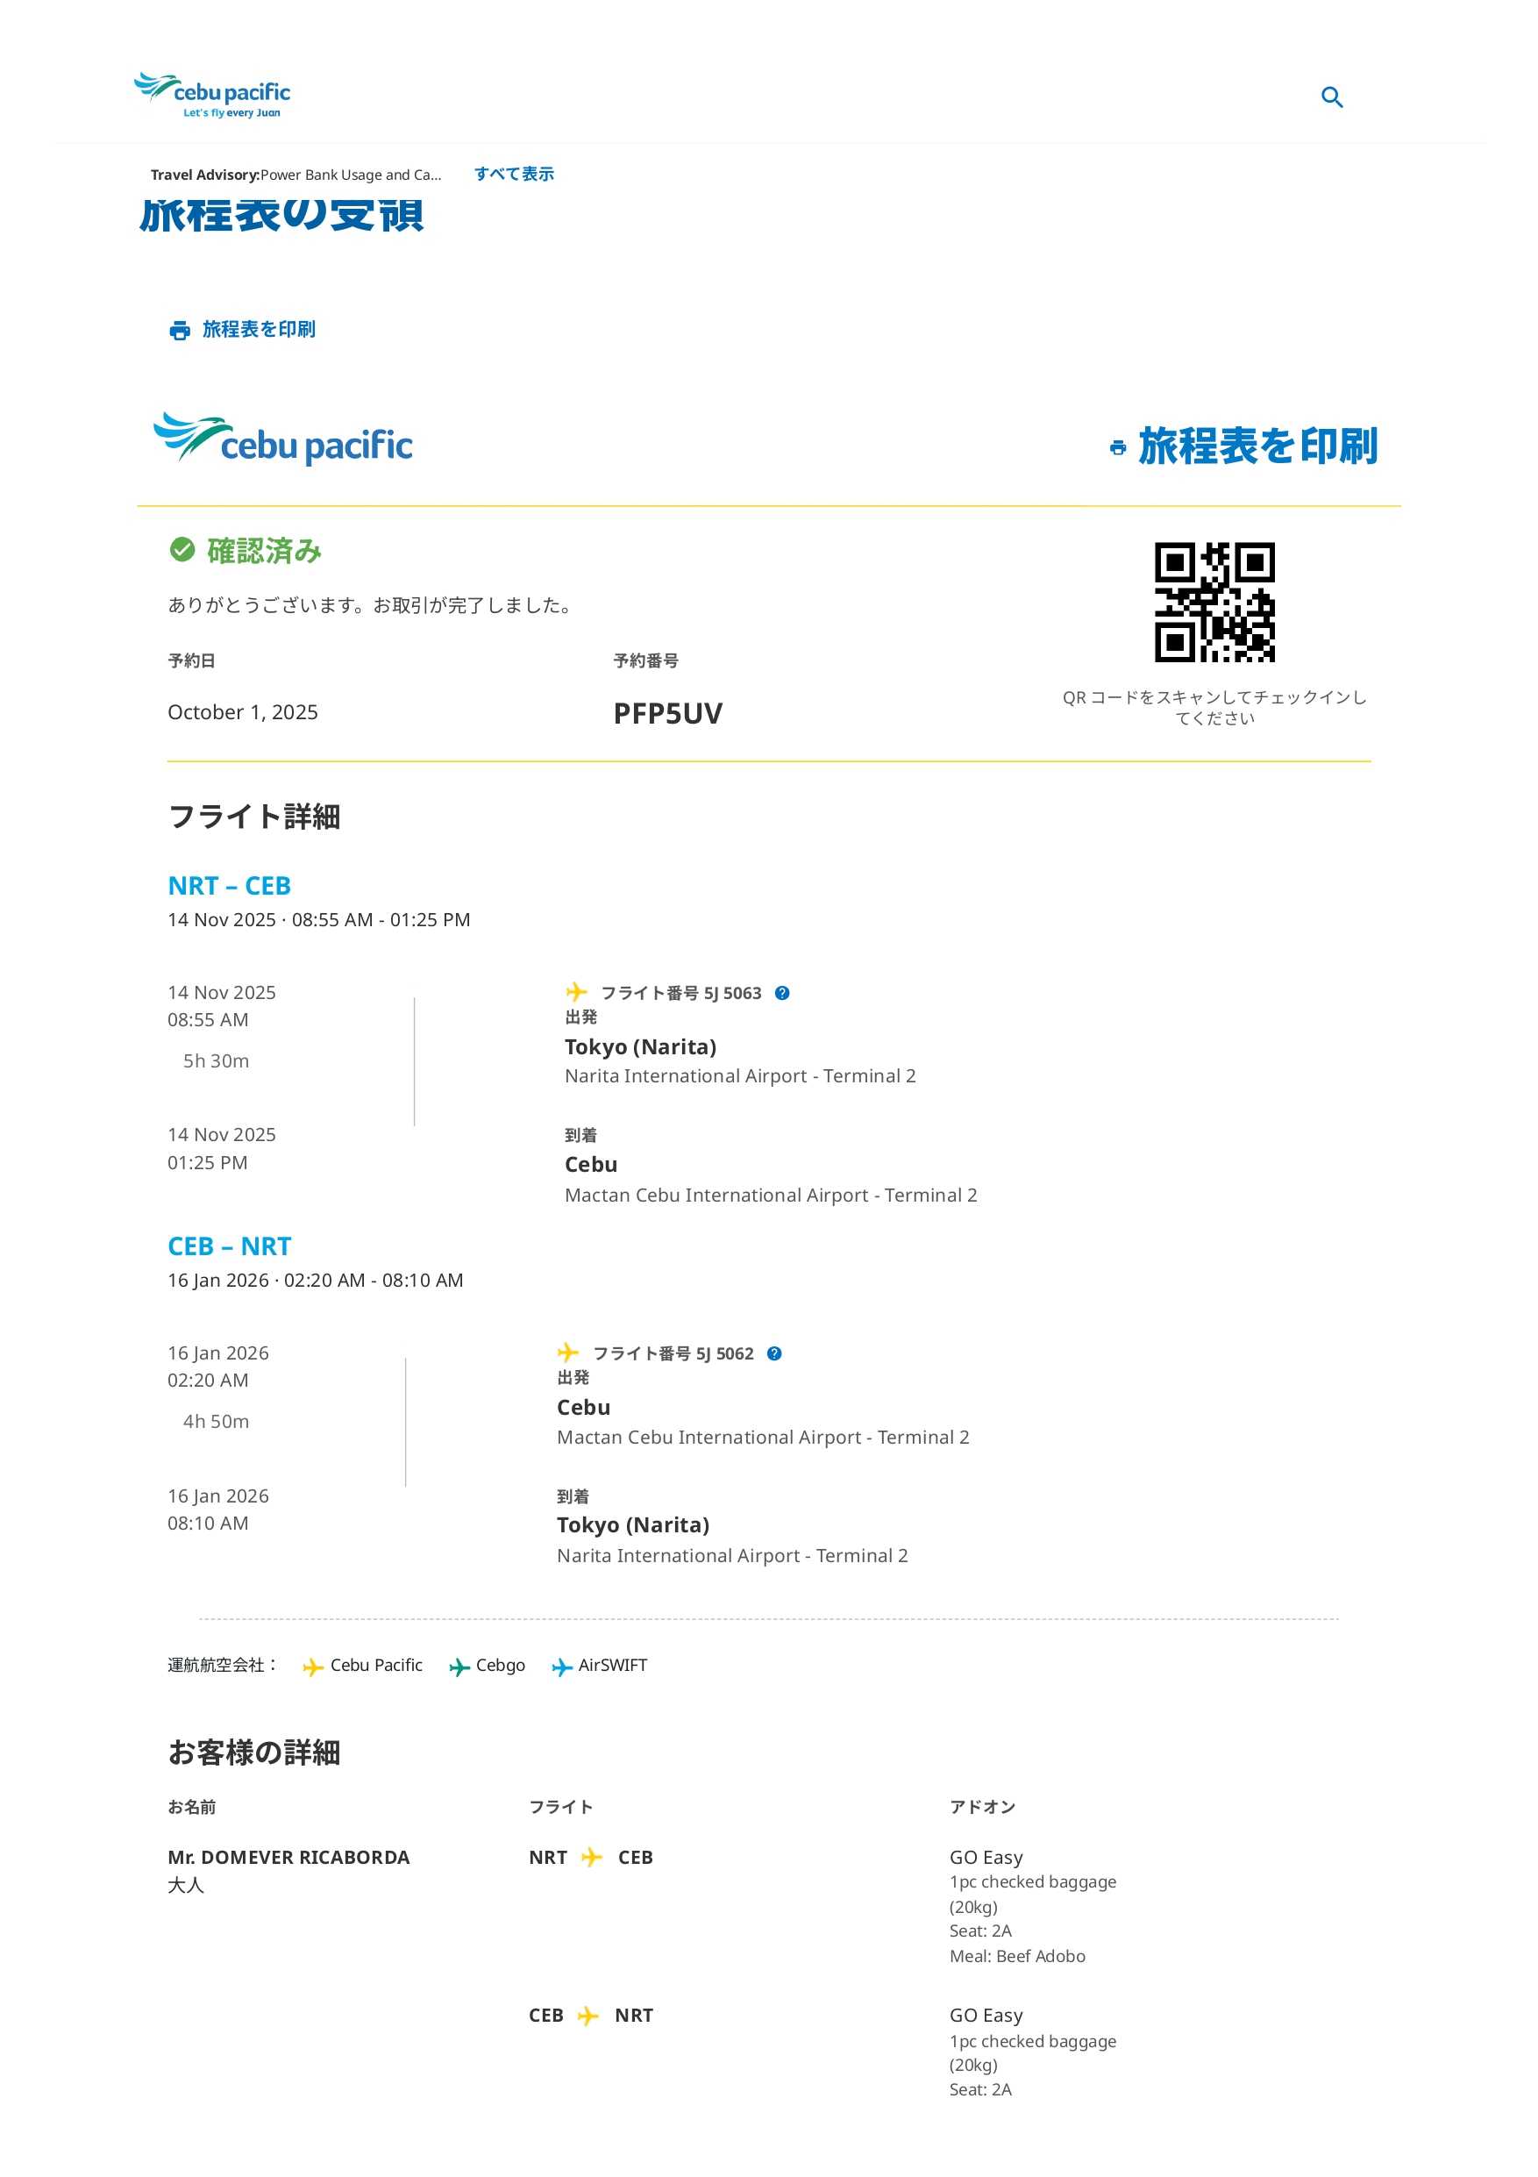This screenshot has height=2177, width=1538.
Task: Click booking reference PFP5UV
Action: (667, 713)
